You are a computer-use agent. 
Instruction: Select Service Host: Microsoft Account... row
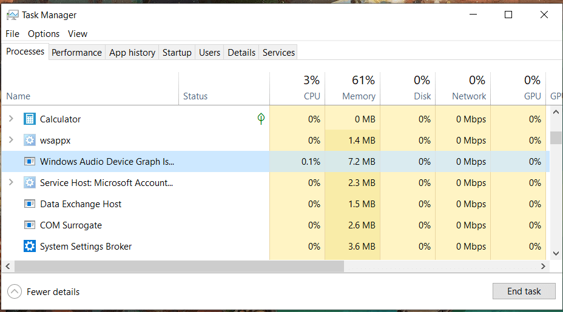pos(276,182)
